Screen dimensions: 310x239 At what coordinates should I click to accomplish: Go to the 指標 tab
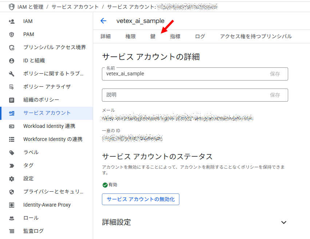coord(175,36)
